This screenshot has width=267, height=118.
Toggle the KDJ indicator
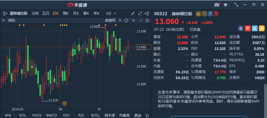[66, 115]
